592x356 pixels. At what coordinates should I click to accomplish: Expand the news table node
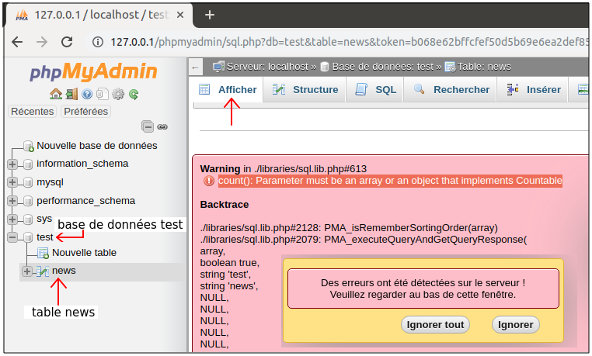[27, 271]
